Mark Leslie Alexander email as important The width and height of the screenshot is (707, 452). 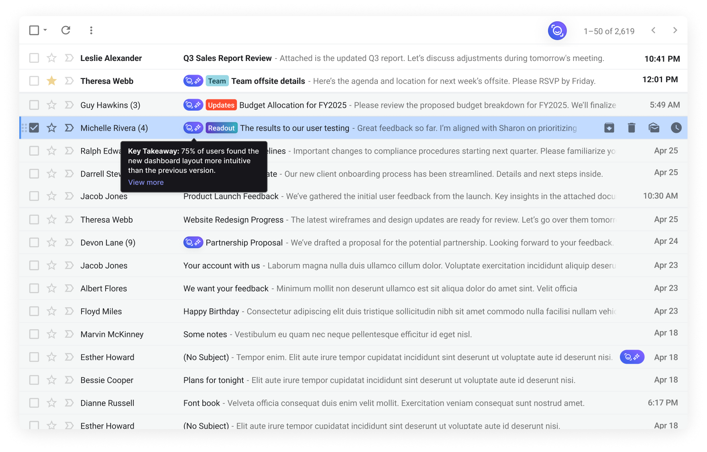click(69, 58)
